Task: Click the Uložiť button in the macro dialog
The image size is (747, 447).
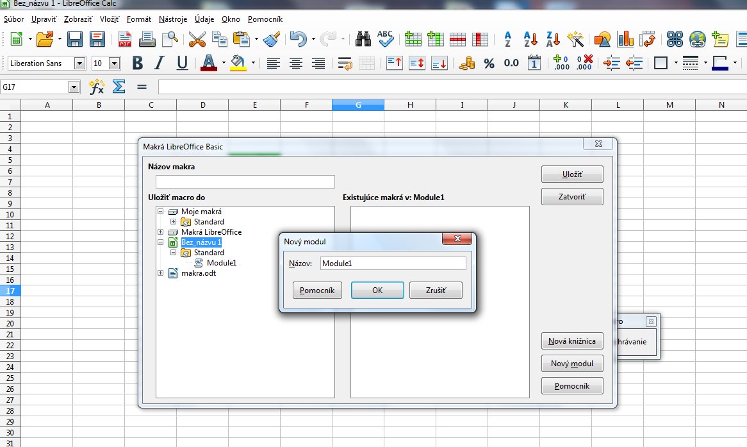Action: (x=572, y=174)
